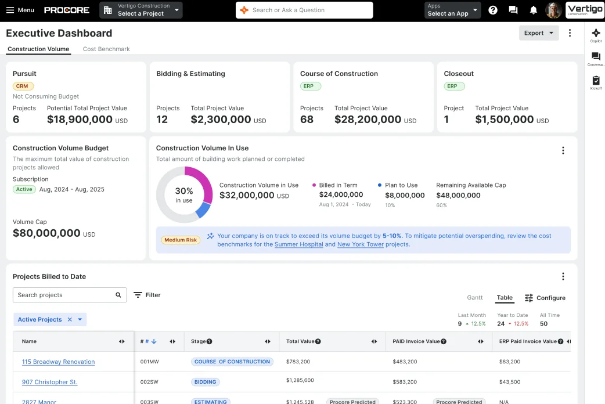Click the magenta Billed in Term legend dot

coord(314,185)
